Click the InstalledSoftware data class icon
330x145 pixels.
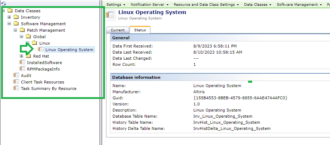pos(22,63)
